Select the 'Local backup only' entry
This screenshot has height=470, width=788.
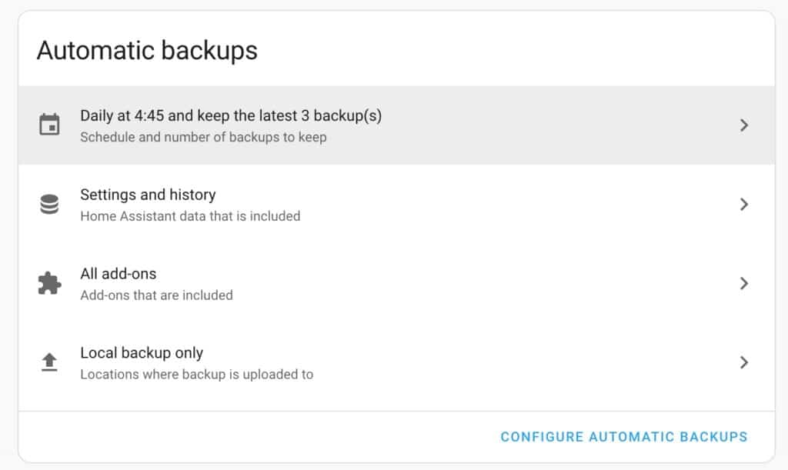142,354
